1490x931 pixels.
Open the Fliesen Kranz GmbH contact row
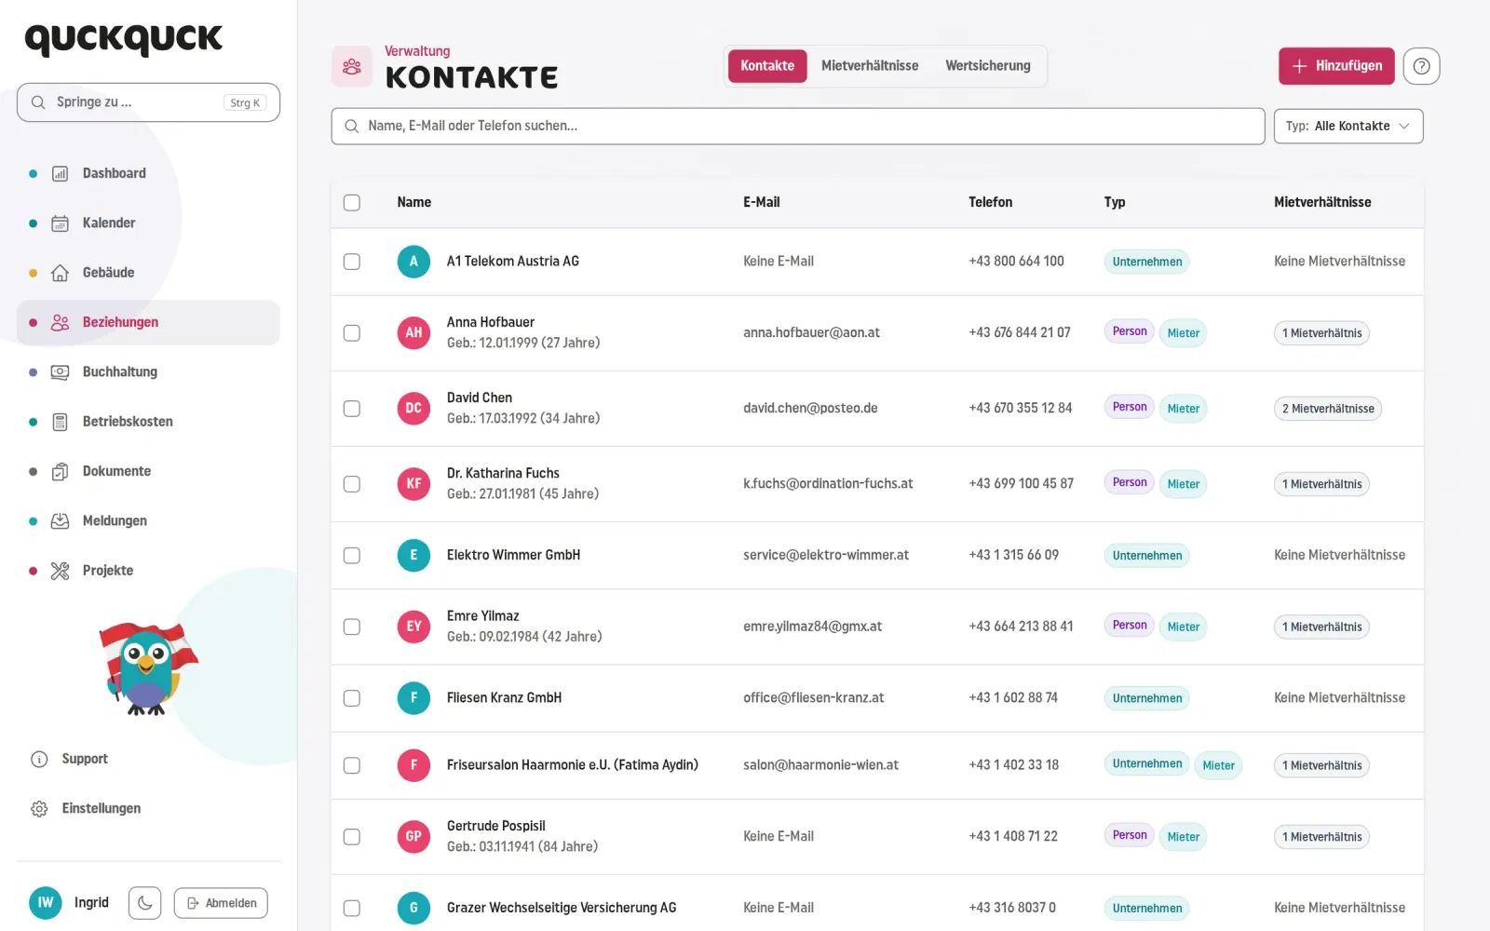[877, 698]
